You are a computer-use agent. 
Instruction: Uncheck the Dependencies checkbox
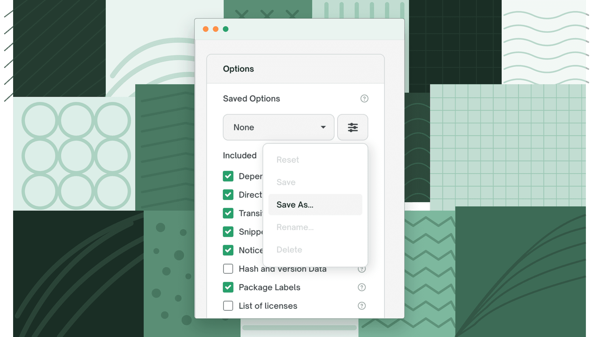pyautogui.click(x=228, y=176)
